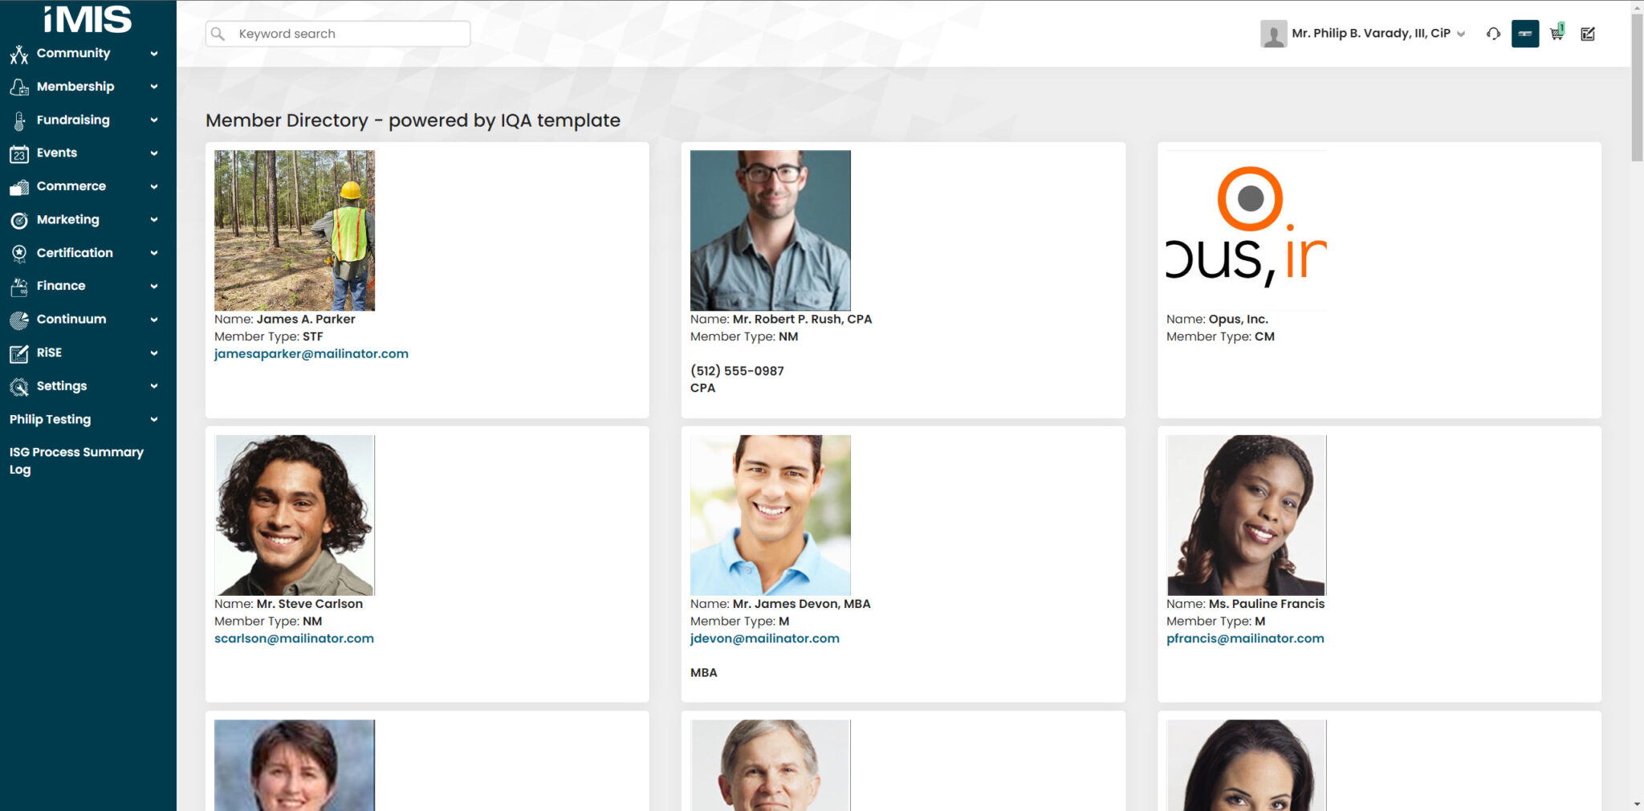The image size is (1644, 811).
Task: Open the ISG Process Summary Log item
Action: pos(76,461)
